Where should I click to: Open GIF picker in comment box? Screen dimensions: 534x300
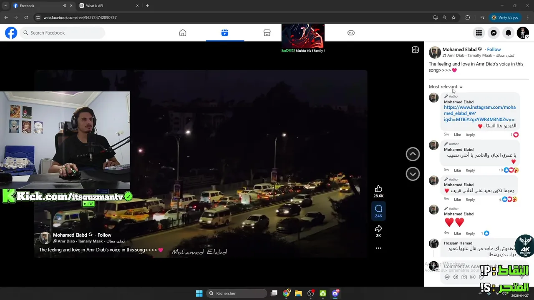(x=473, y=277)
